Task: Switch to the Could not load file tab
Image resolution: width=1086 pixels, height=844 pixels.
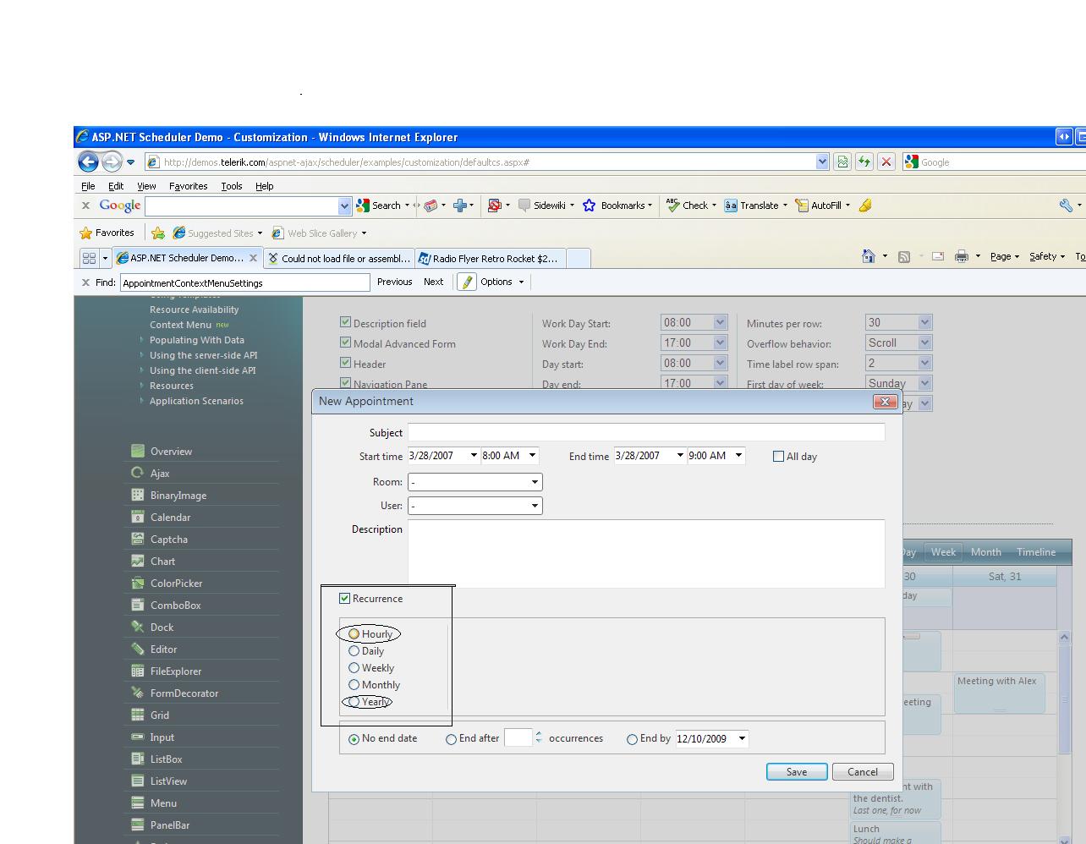Action: click(338, 259)
